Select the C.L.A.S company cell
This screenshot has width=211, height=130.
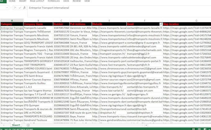point(38,87)
